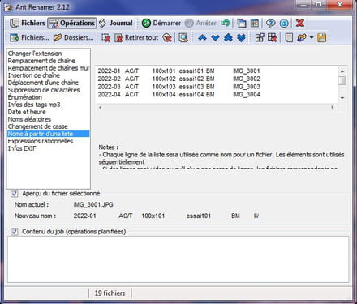Toggle Contenu du job checkbox
The image size is (357, 304).
point(14,232)
